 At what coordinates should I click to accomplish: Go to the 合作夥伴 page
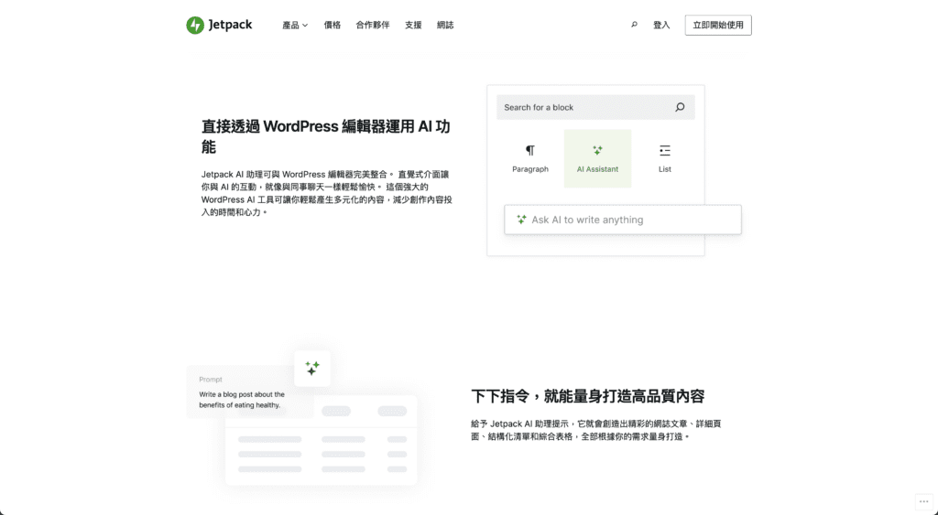(x=373, y=26)
